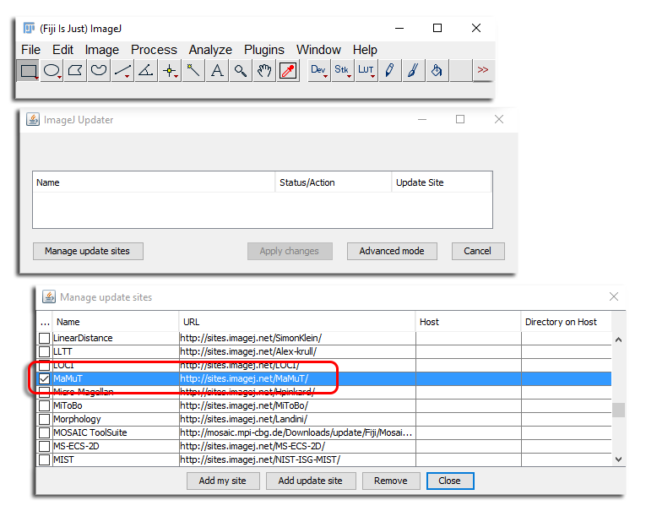This screenshot has height=511, width=646.
Task: Switch Updater to Advanced mode
Action: pos(392,251)
